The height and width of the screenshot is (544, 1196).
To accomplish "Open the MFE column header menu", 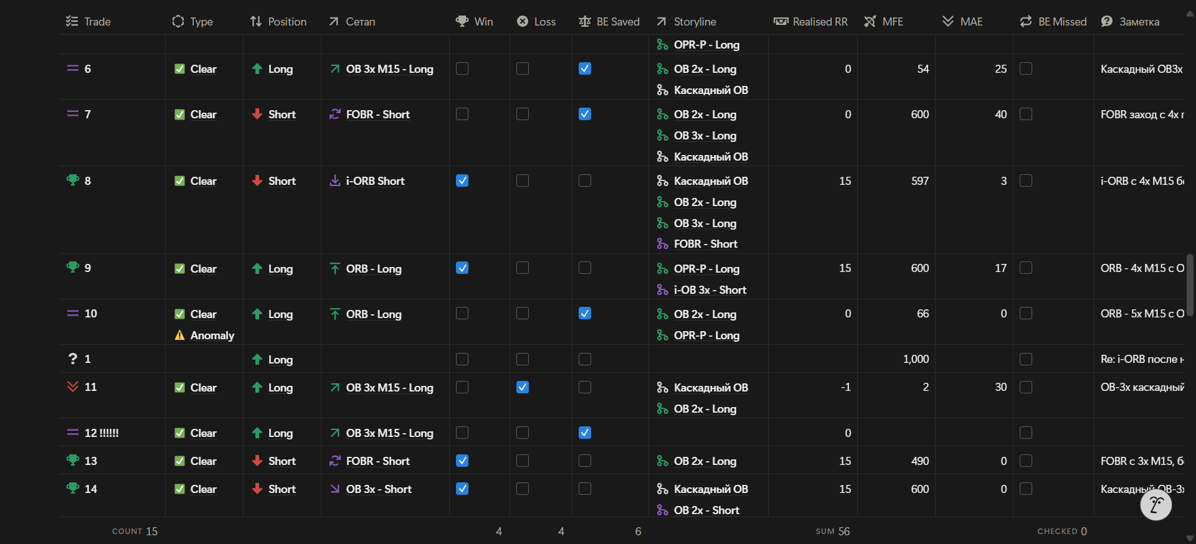I will coord(883,21).
